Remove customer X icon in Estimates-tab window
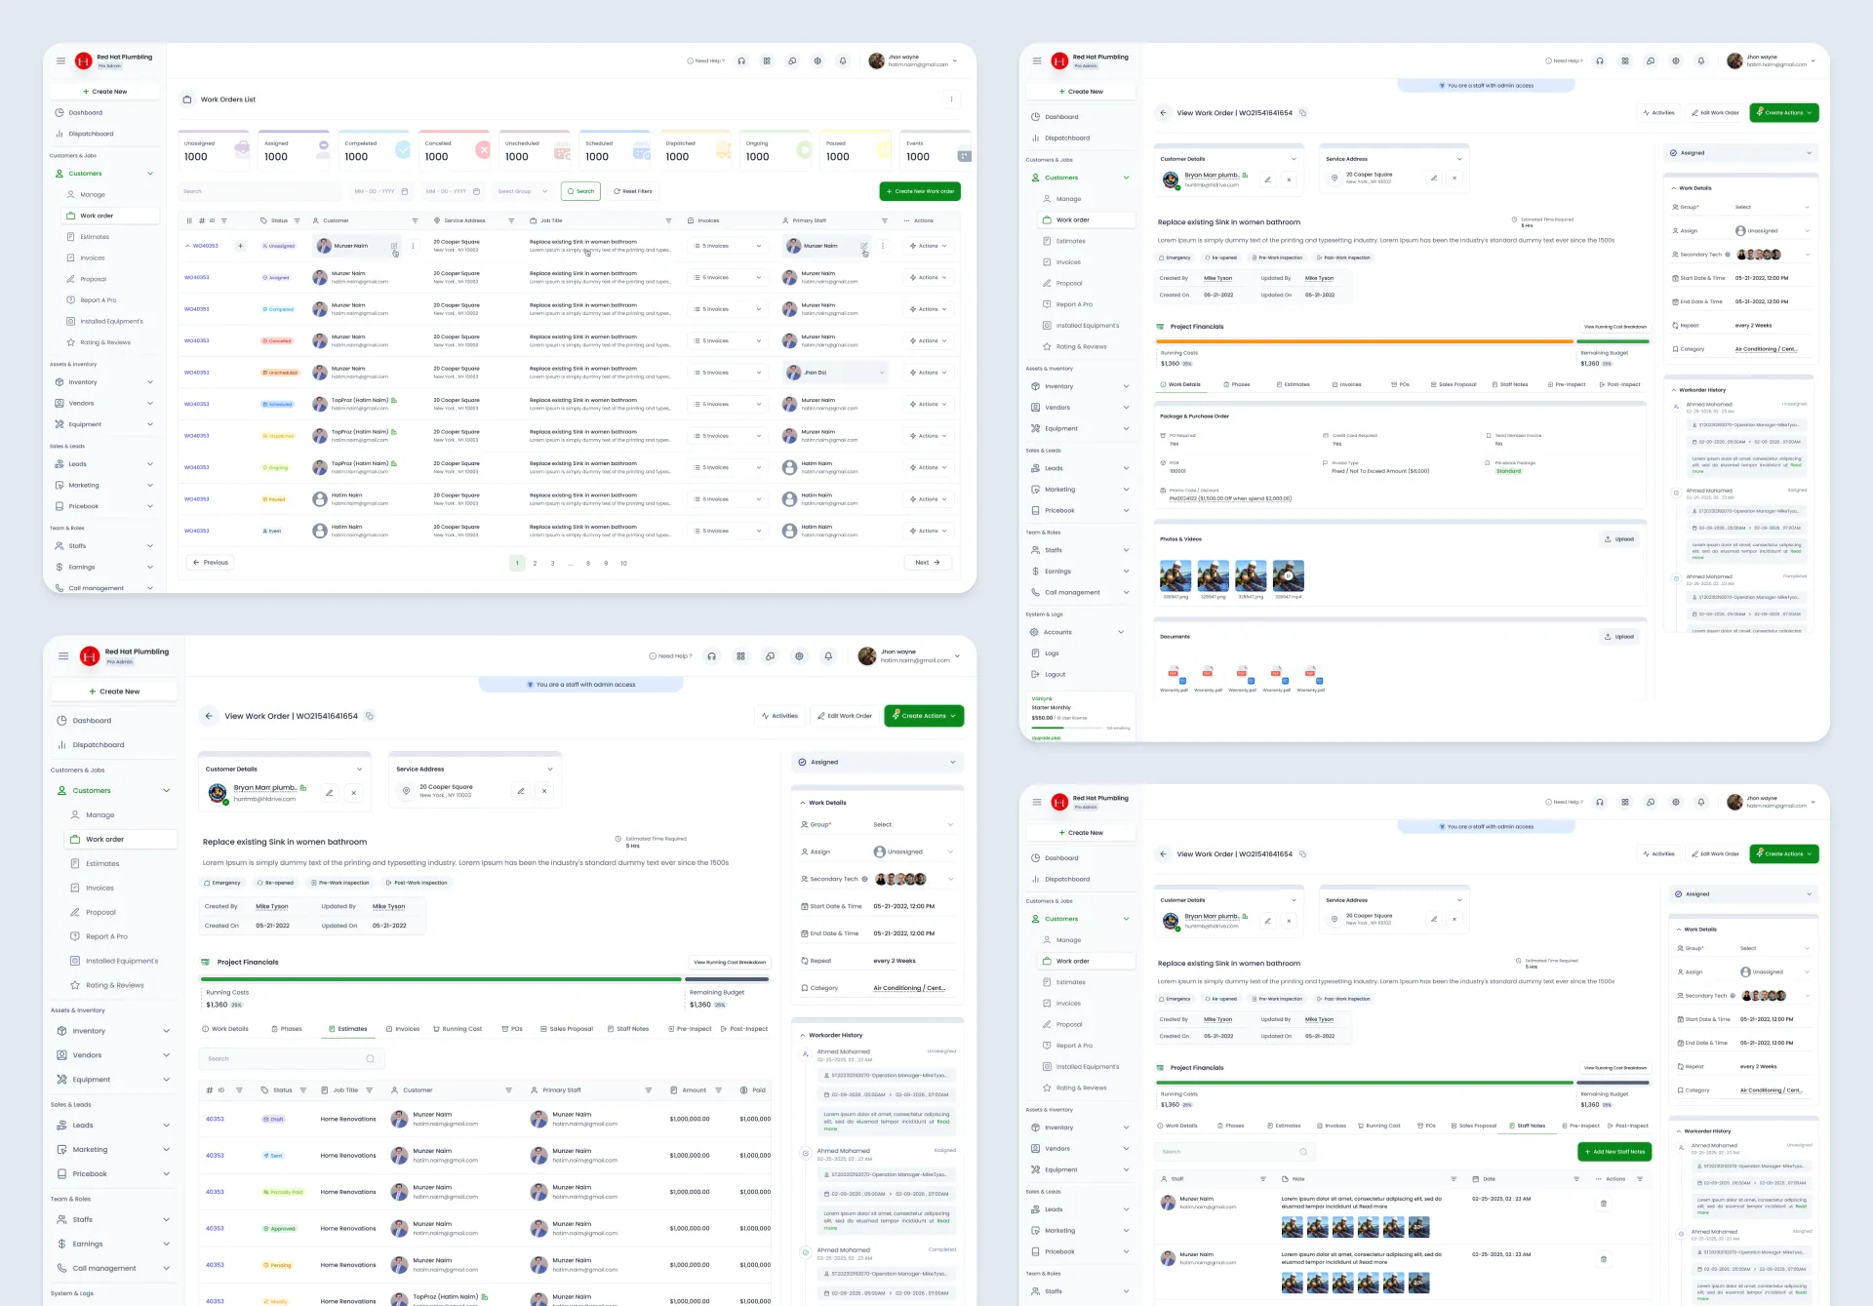 coord(353,793)
